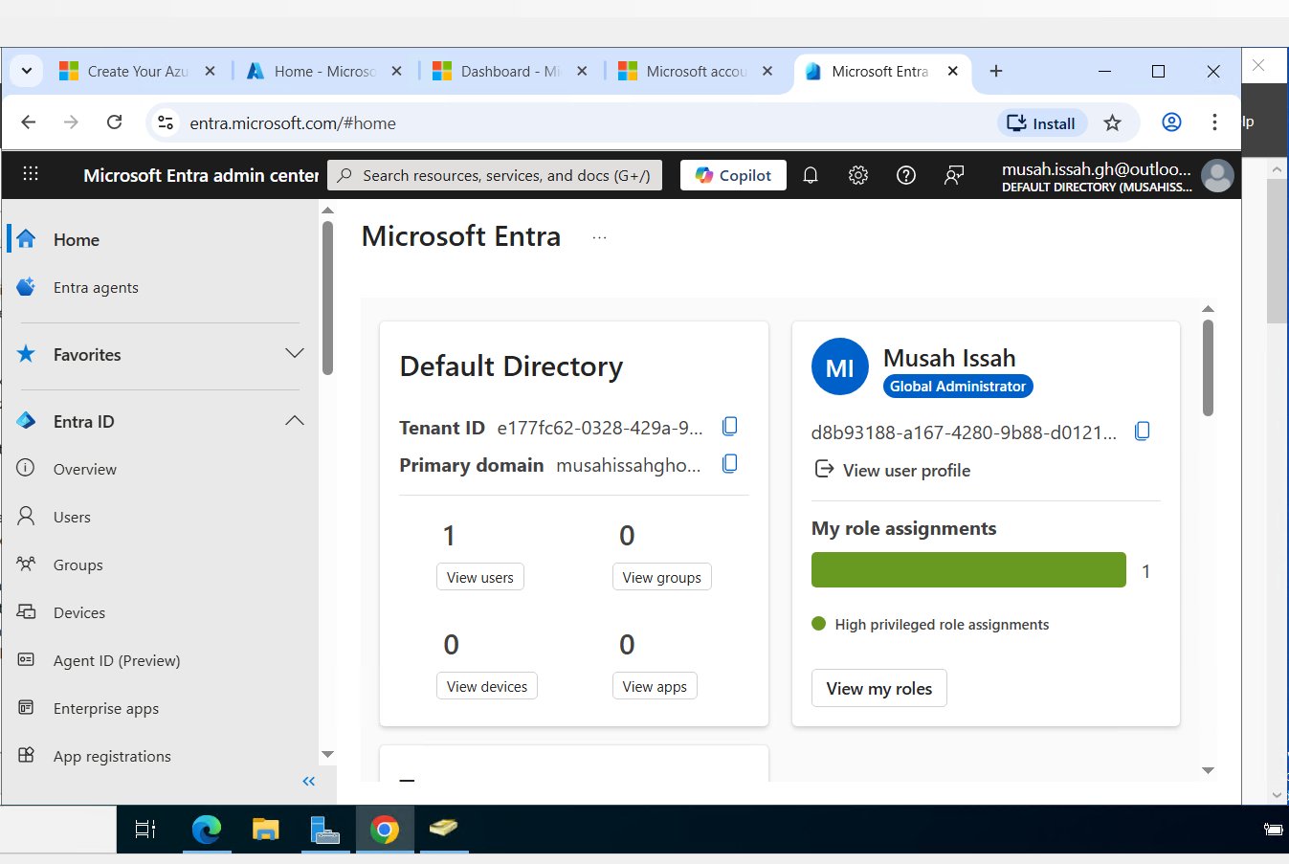Viewport: 1289px width, 864px height.
Task: Open Copilot from the top bar
Action: (x=733, y=175)
